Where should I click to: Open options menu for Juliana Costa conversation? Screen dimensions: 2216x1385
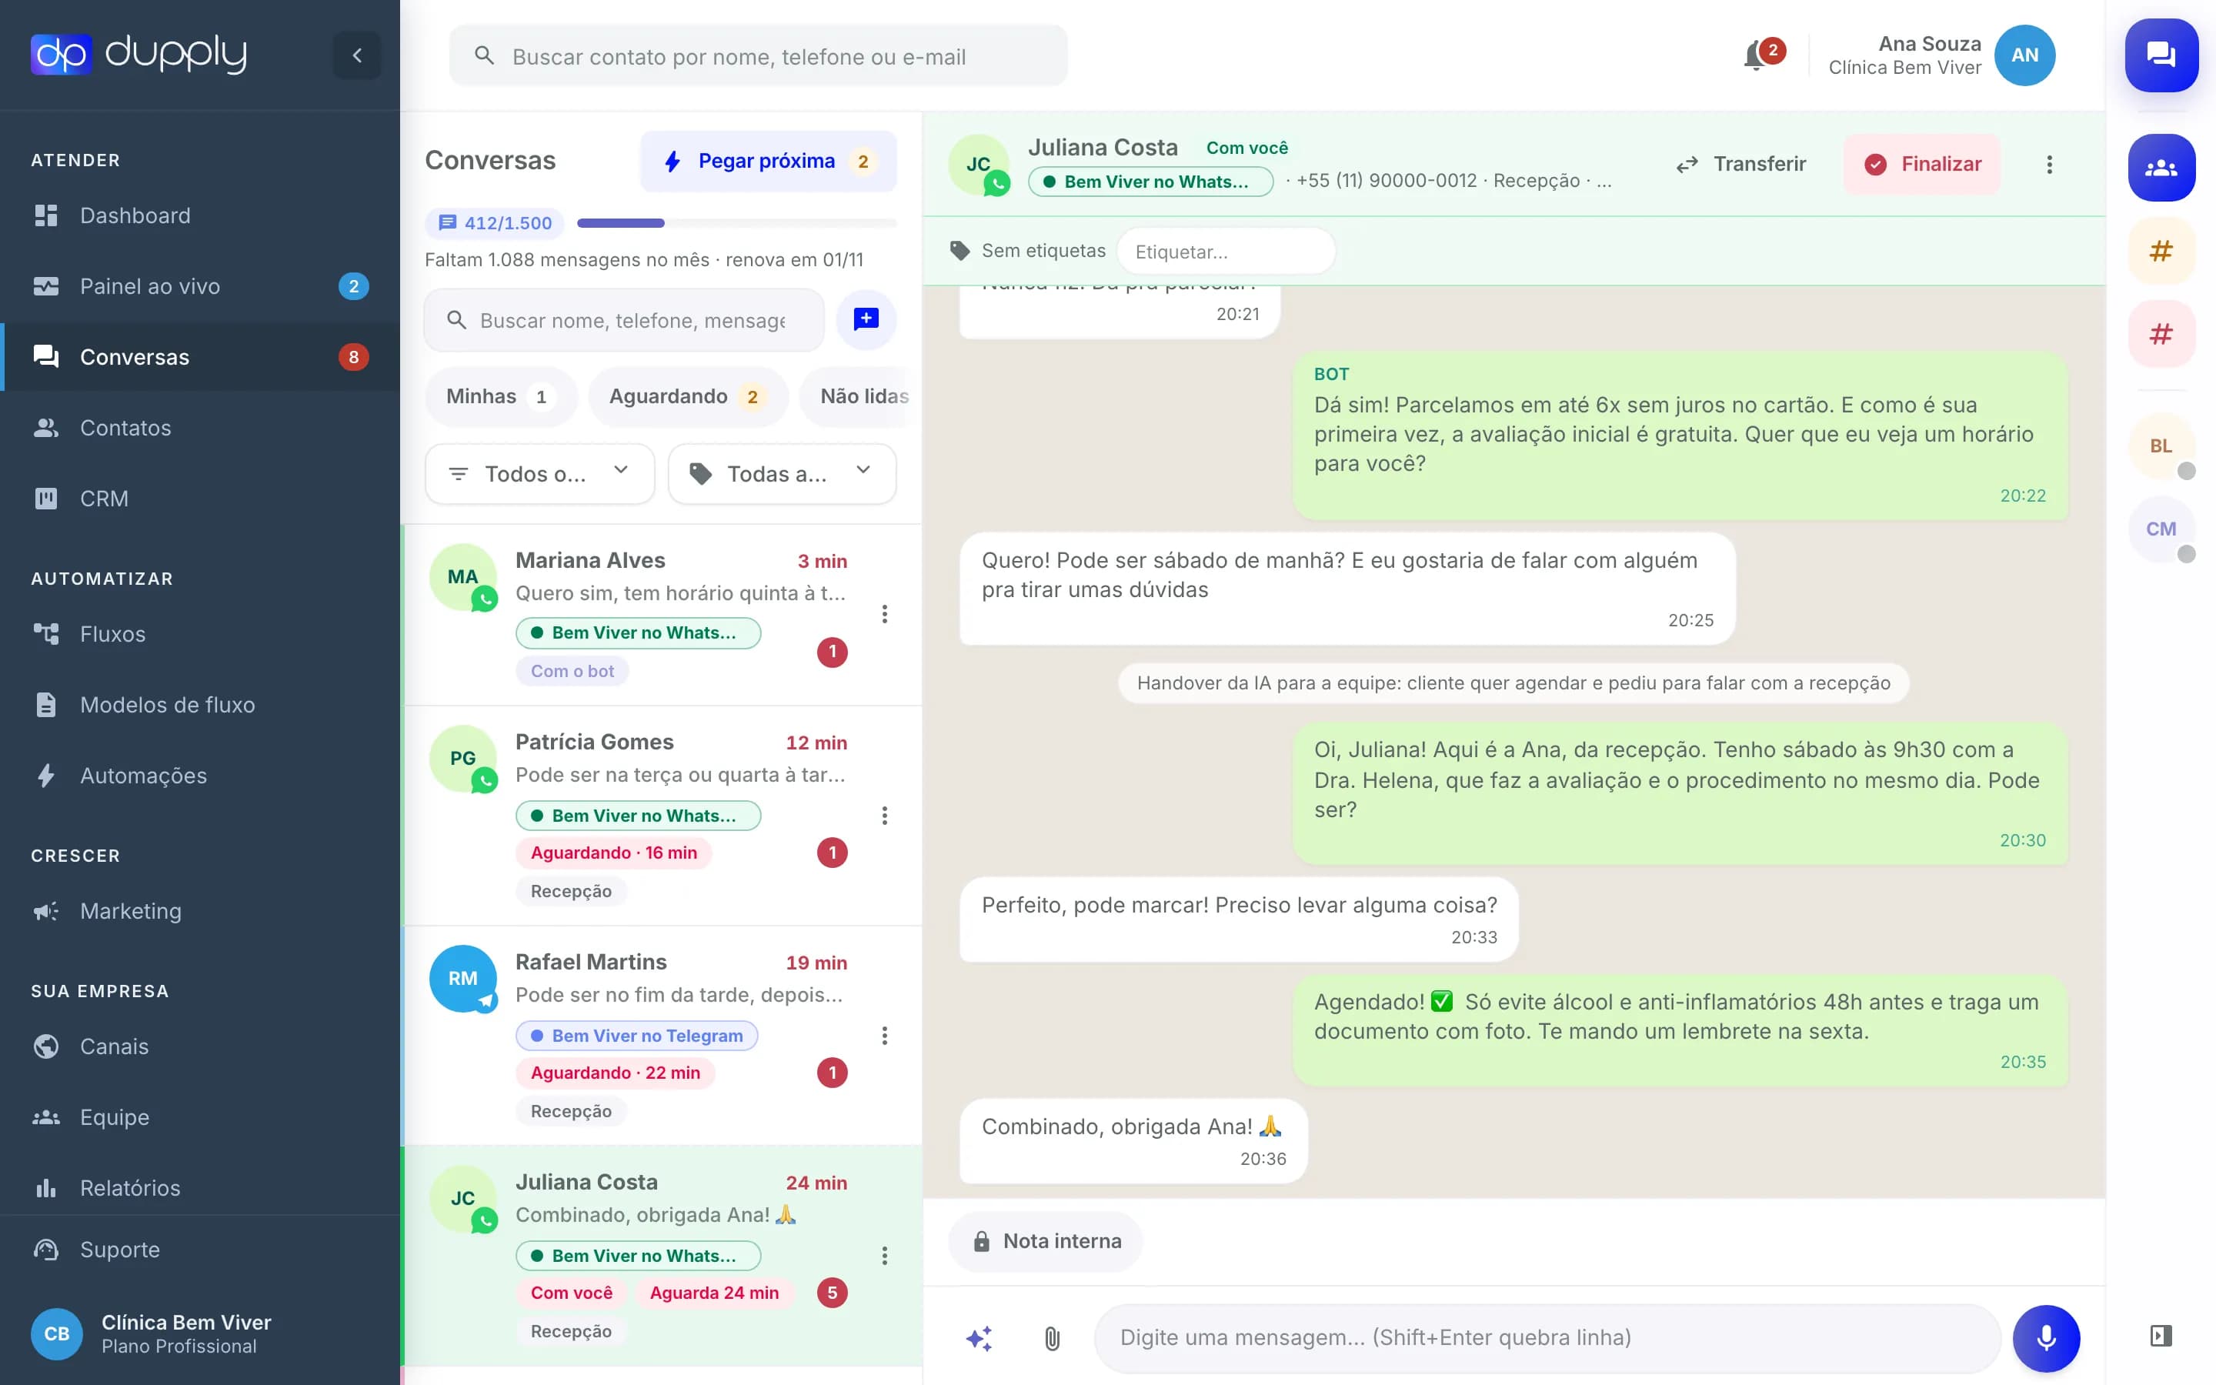pyautogui.click(x=885, y=1256)
